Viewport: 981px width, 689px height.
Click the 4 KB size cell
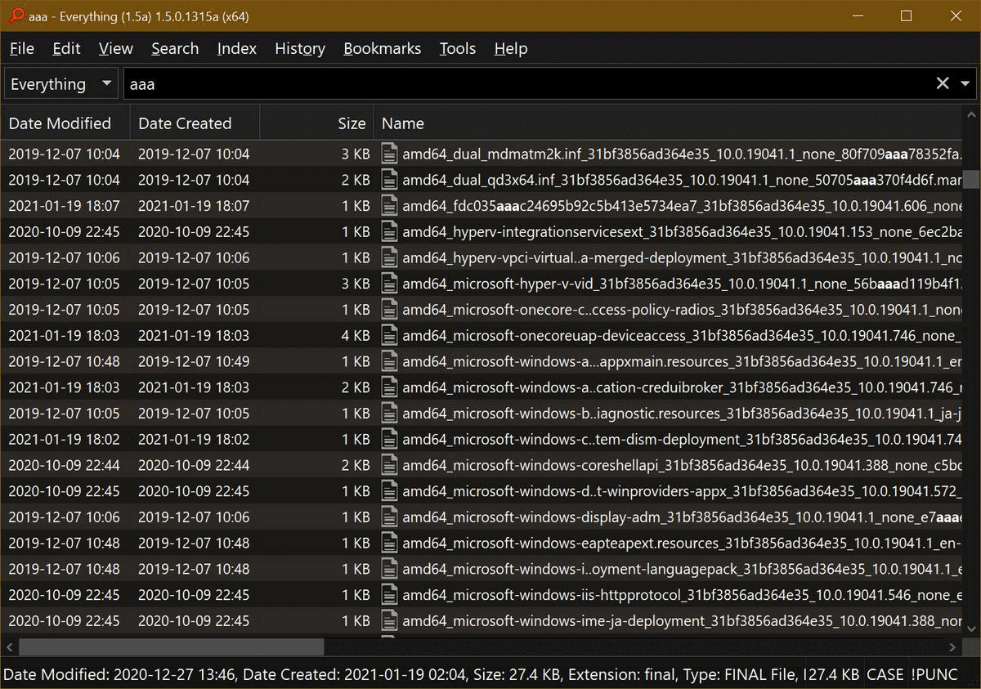pyautogui.click(x=356, y=335)
